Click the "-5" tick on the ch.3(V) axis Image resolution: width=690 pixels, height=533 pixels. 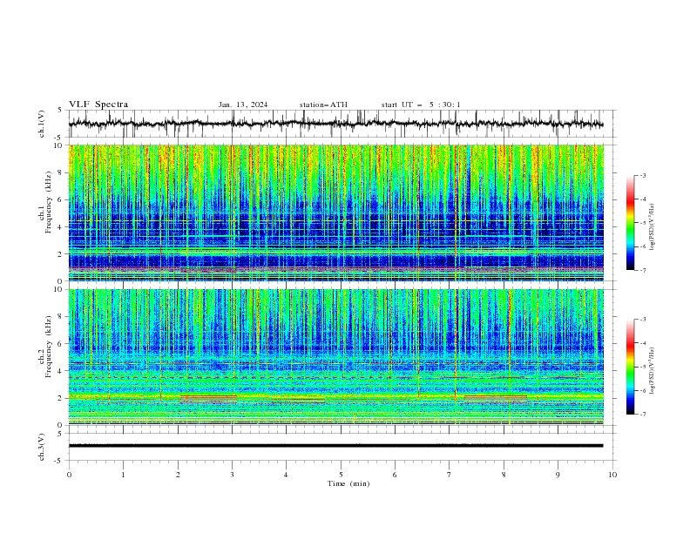59,461
